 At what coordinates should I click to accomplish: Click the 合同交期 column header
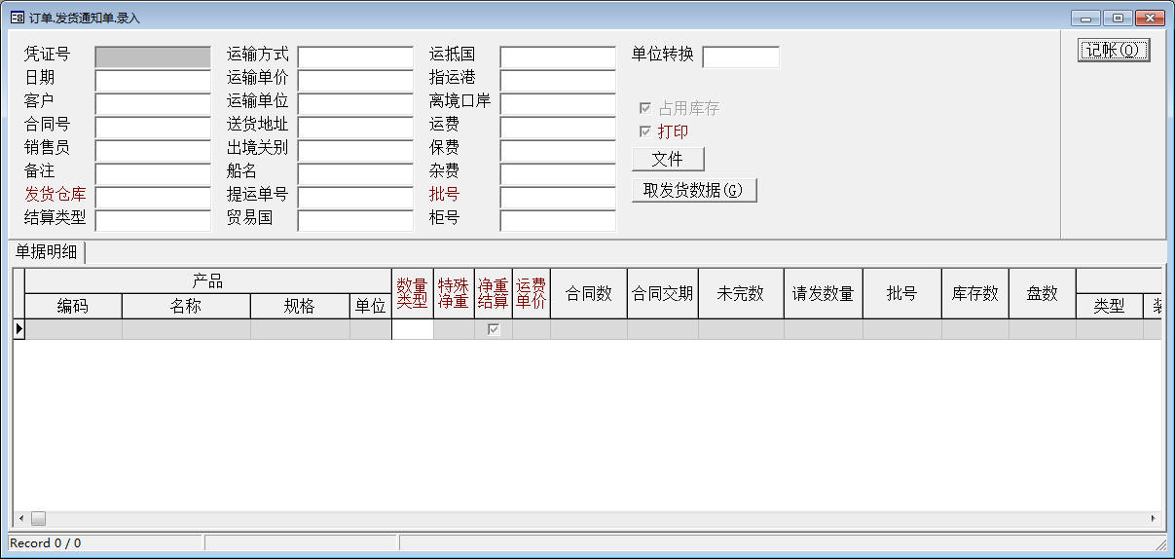(662, 293)
